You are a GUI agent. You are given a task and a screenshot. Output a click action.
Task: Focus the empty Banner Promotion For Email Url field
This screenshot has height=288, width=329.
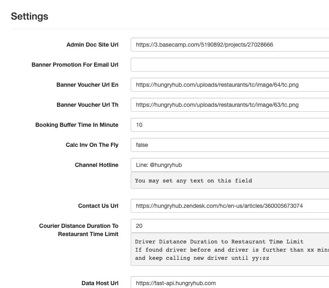point(229,65)
